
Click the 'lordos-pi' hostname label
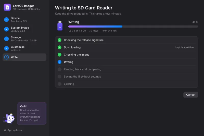coord(16,50)
